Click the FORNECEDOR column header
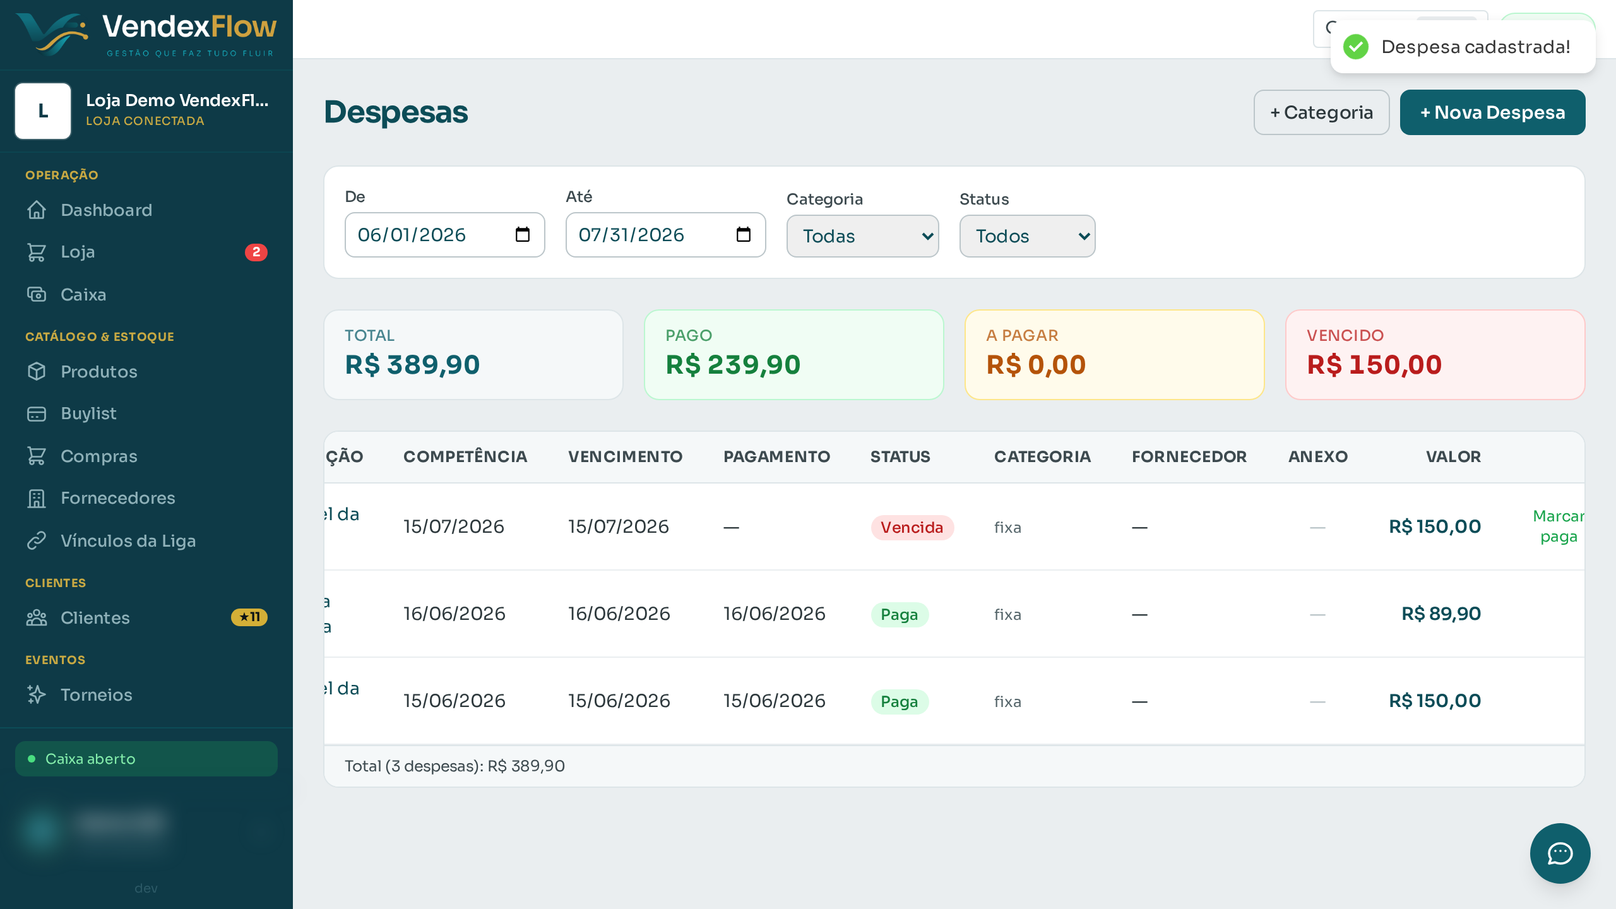1616x909 pixels. pyautogui.click(x=1189, y=457)
